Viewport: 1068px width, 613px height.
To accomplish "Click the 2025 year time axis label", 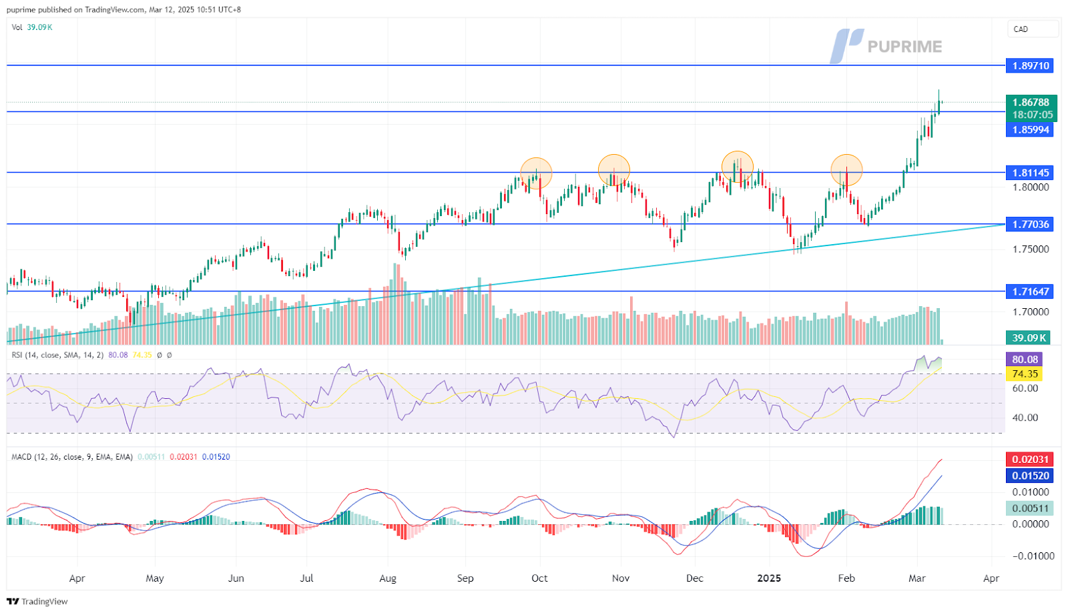I will [x=769, y=578].
